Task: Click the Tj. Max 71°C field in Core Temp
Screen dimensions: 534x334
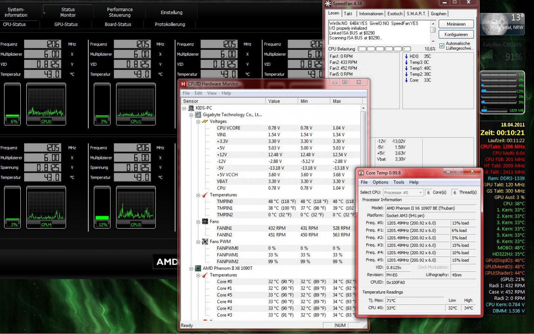Action: [x=415, y=301]
